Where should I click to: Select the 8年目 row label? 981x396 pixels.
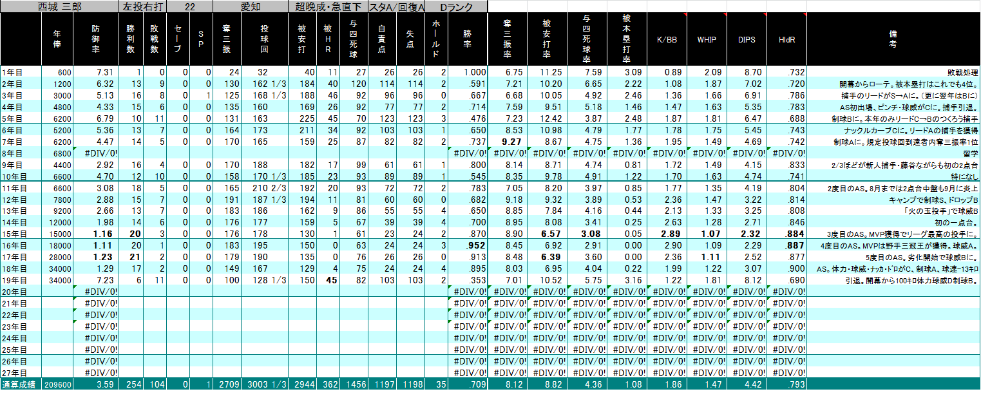pyautogui.click(x=21, y=153)
